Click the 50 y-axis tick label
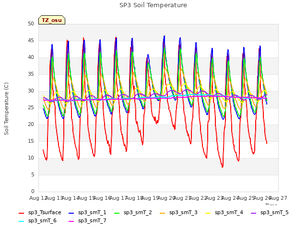The width and height of the screenshot is (307, 230). [31, 23]
